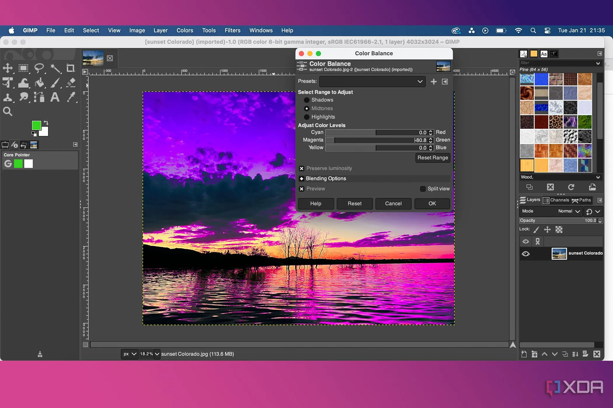Lock pixels brush icon

536,230
